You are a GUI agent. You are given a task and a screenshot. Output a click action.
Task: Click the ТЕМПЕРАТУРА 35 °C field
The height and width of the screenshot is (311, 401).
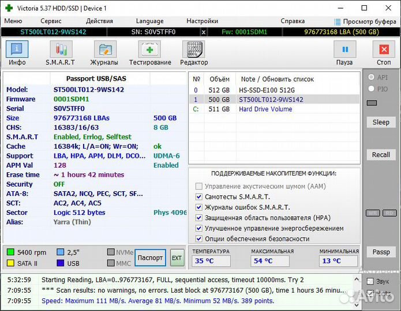coord(211,261)
